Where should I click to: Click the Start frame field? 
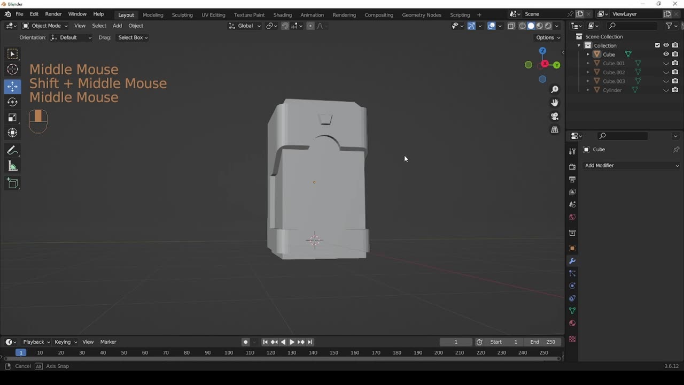504,342
